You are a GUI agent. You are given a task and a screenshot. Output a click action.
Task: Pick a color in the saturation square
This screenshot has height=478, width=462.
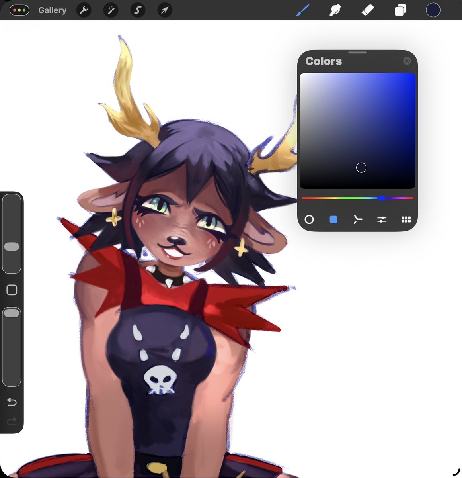[357, 131]
